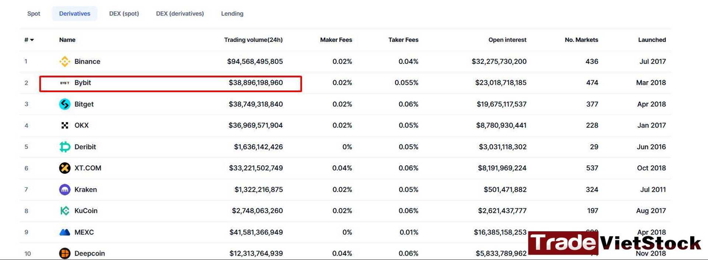Image resolution: width=708 pixels, height=260 pixels.
Task: Click Bybit open interest $23,018,718,185
Action: [501, 83]
